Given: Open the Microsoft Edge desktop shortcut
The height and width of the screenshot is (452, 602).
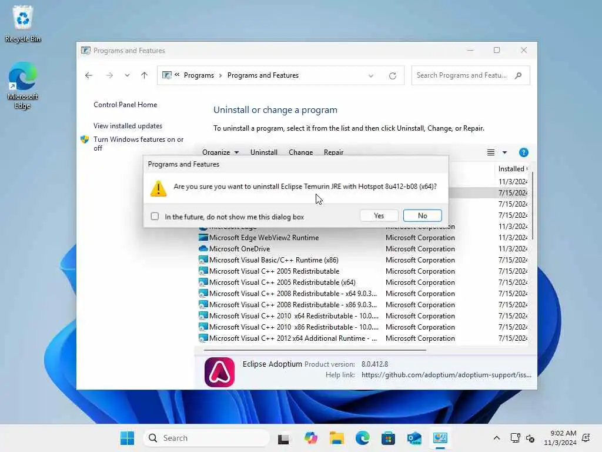Looking at the screenshot, I should point(23,86).
